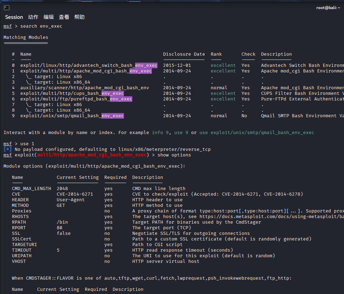Screen dimensions: 344x294
Task: Click the TIMEOUT option name
Action: 21,250
